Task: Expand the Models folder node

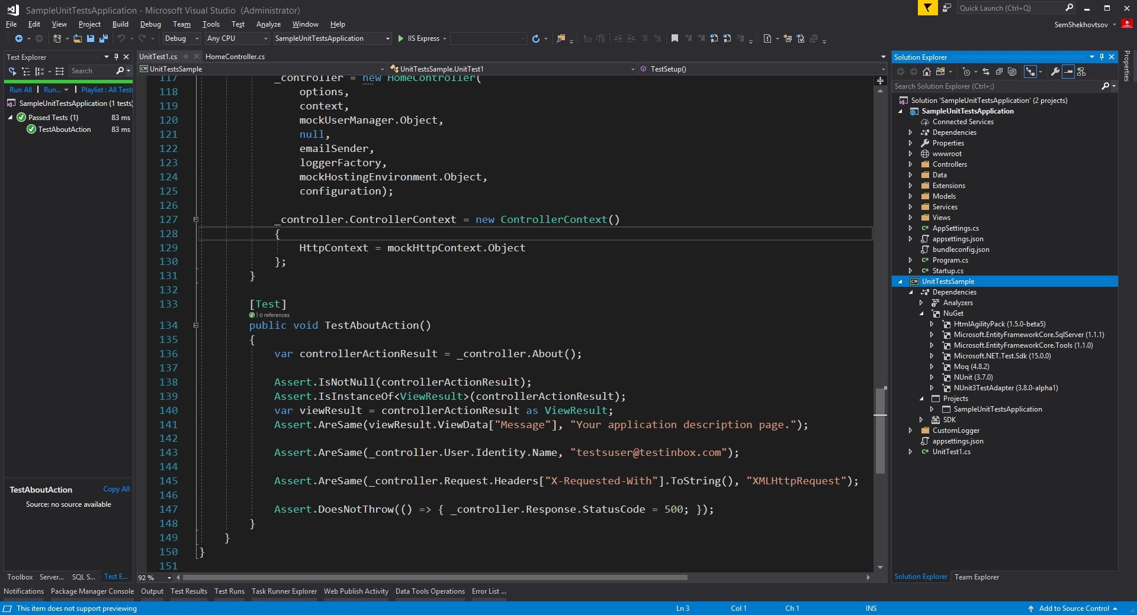Action: pos(911,196)
